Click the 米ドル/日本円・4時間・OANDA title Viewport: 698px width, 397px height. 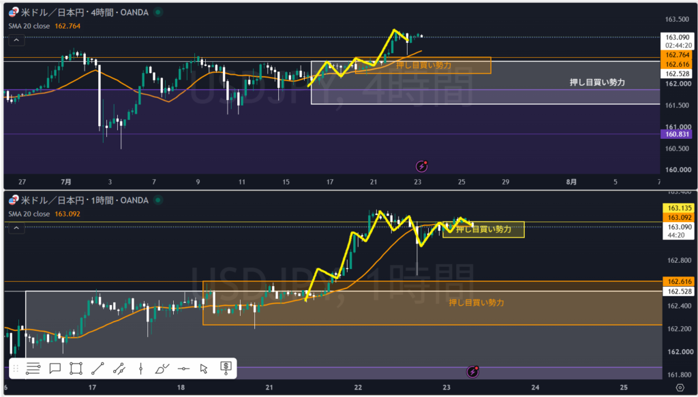[x=85, y=12]
